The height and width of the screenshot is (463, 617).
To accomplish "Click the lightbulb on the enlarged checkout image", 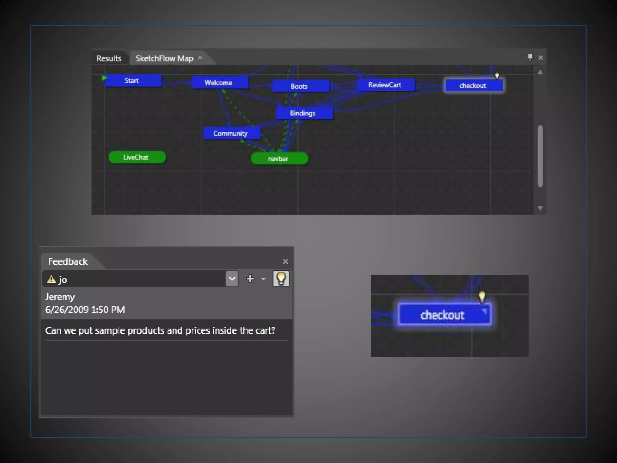I will 482,296.
